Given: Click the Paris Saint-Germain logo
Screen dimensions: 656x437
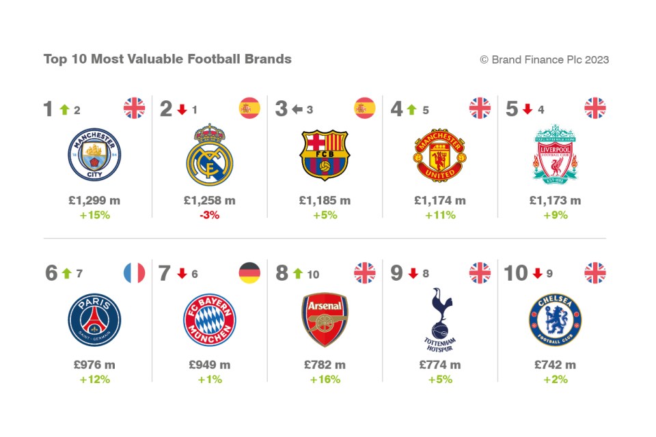Looking at the screenshot, I should click(94, 320).
